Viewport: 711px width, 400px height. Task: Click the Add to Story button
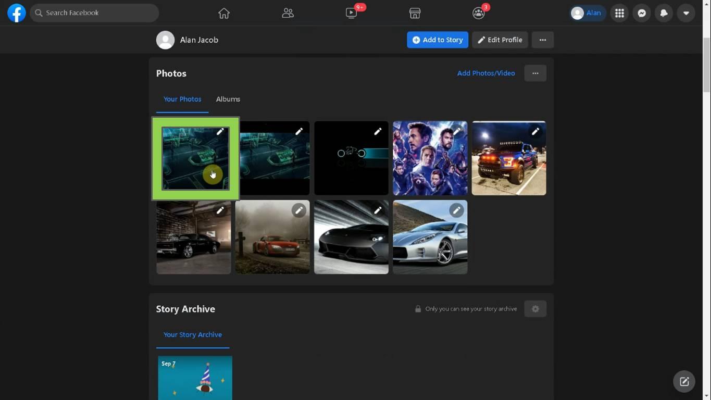[x=438, y=40]
